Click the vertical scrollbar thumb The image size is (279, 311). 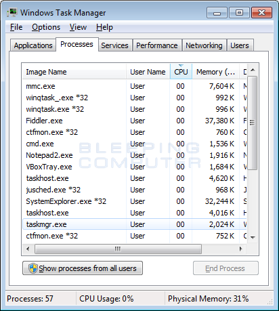pyautogui.click(x=253, y=123)
